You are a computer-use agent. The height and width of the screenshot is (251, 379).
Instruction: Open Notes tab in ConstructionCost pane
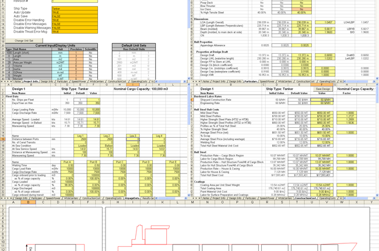206,198
